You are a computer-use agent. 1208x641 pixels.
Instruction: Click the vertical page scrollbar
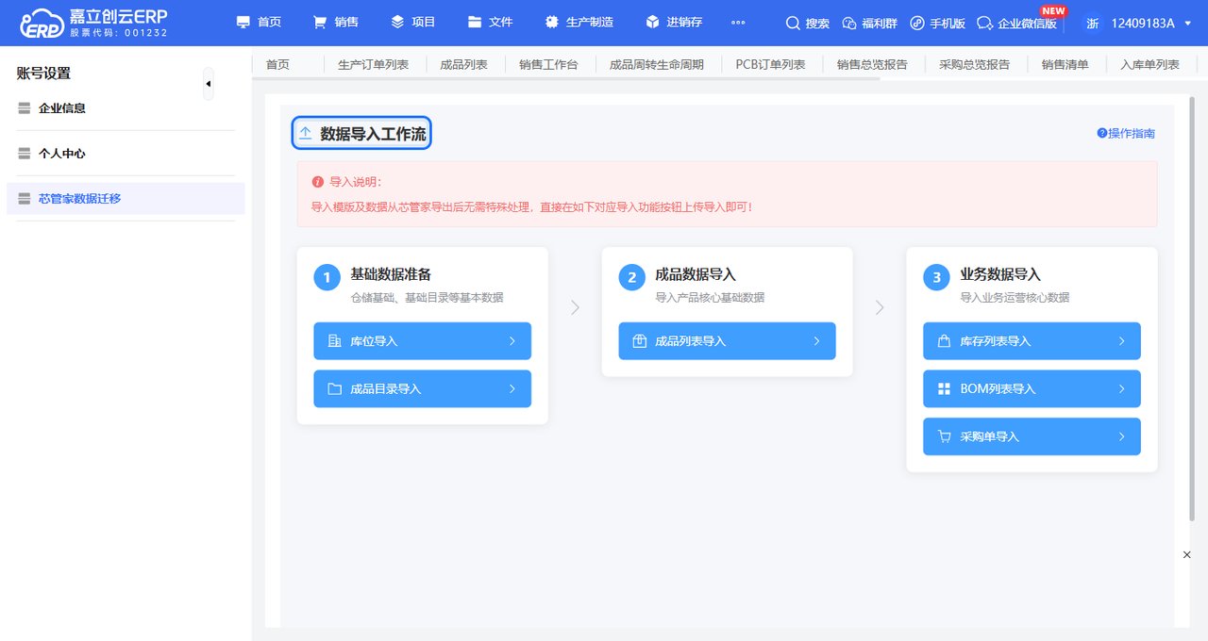[1192, 308]
